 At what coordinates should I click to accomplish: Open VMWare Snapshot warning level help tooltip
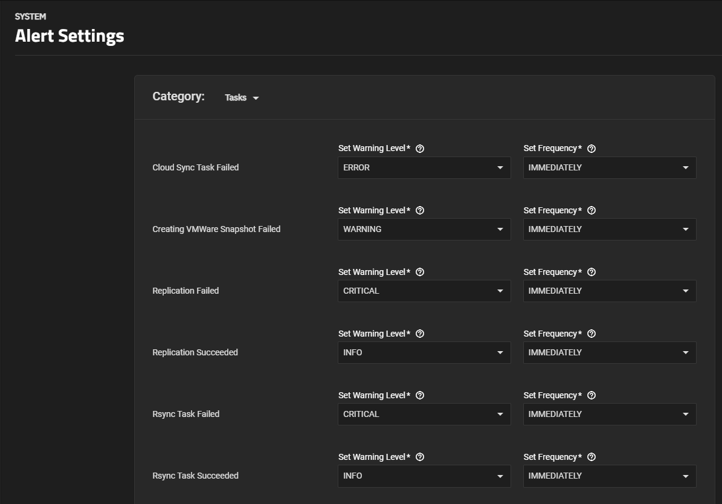pyautogui.click(x=420, y=210)
